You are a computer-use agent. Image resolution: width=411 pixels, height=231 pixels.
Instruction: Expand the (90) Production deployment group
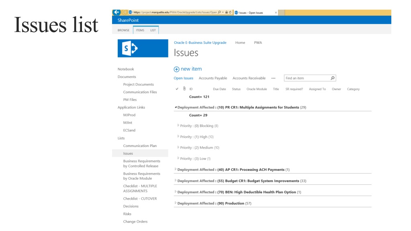coord(176,203)
